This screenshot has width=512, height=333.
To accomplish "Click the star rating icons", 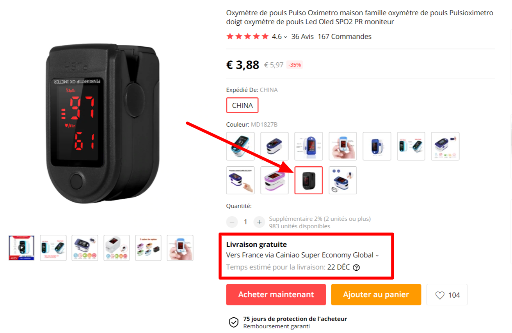I will [x=247, y=37].
